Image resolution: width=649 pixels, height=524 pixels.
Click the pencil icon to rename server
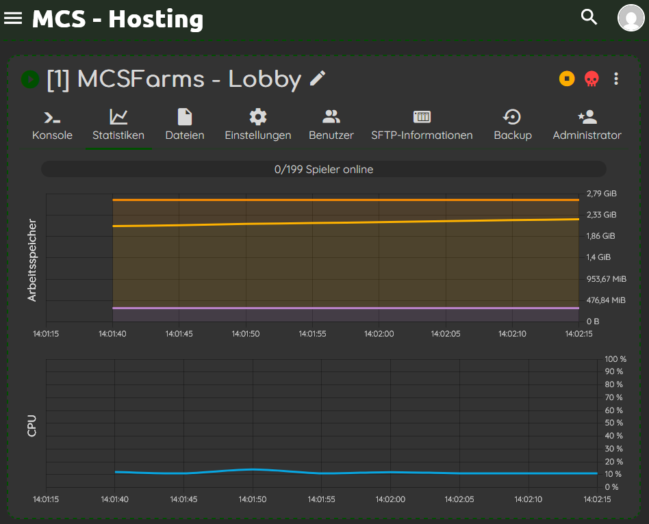(317, 79)
